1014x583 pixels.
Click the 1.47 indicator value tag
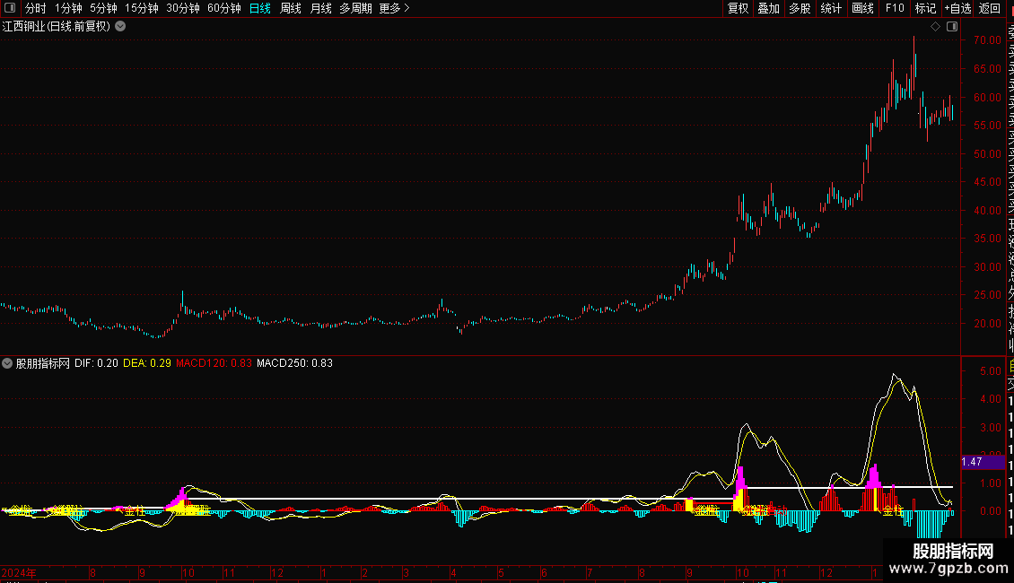(983, 462)
